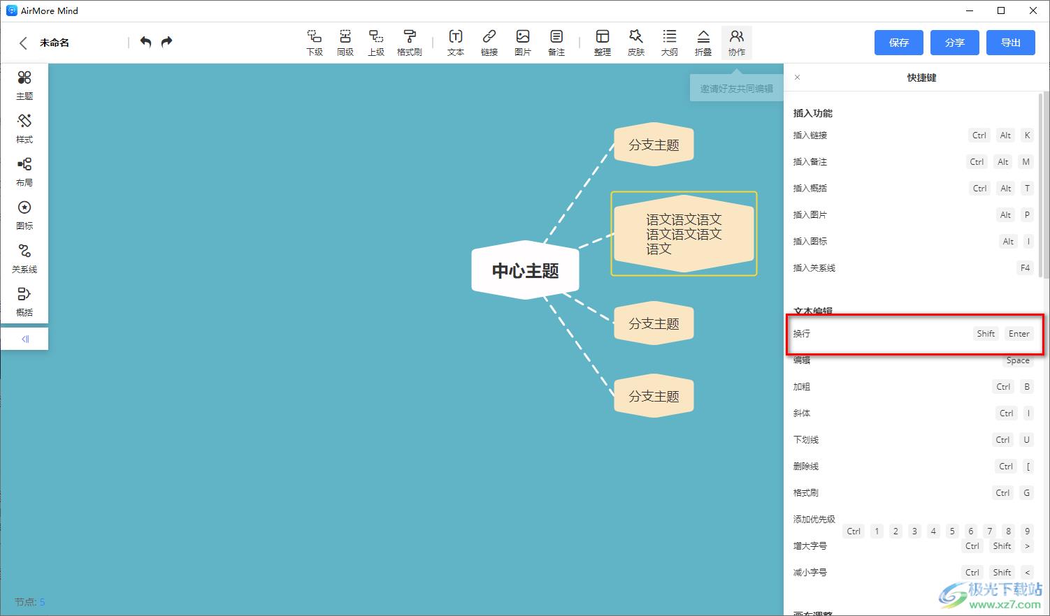
Task: Click the 导出 export button
Action: coord(1011,43)
